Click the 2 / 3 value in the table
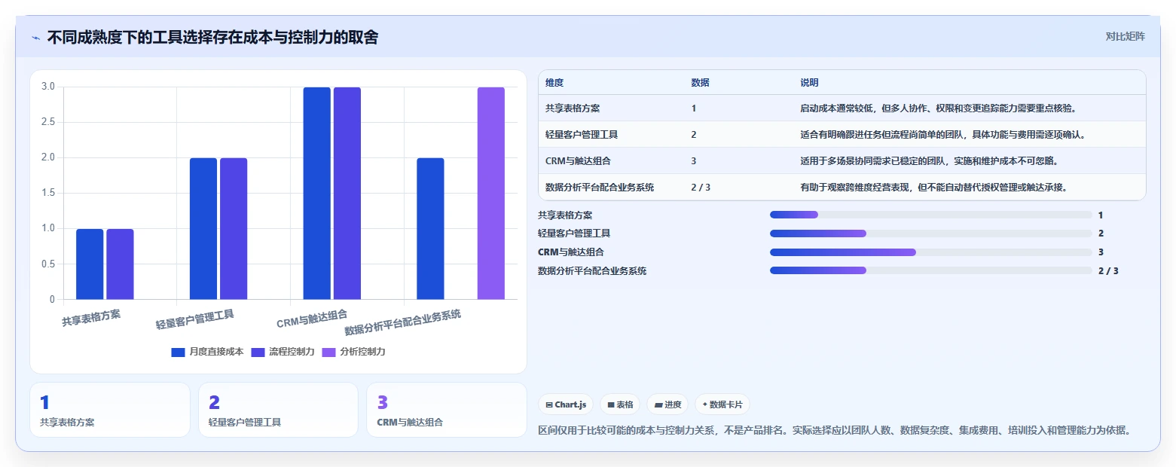The width and height of the screenshot is (1176, 467). 701,188
